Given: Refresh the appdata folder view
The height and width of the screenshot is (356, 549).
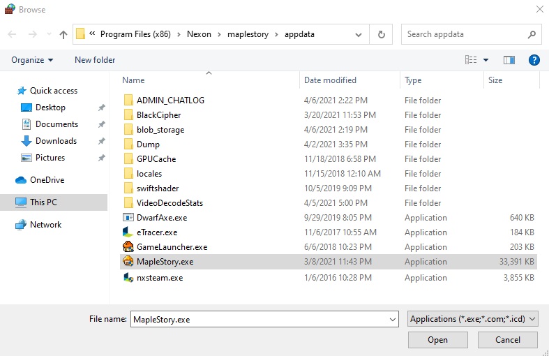Looking at the screenshot, I should pos(382,34).
